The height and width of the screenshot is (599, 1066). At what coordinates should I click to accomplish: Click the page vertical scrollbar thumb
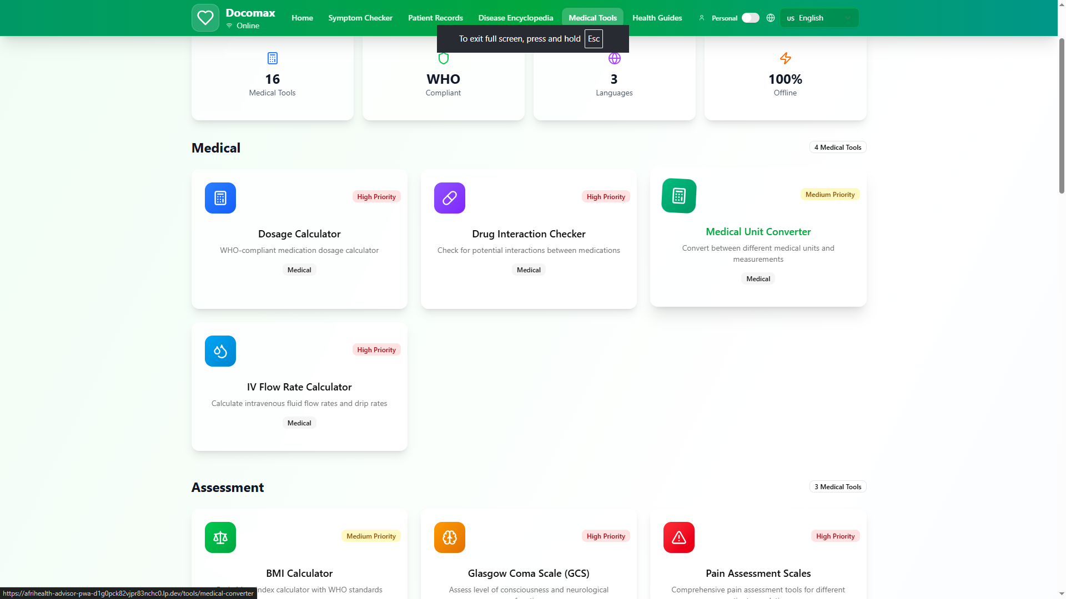(1062, 116)
